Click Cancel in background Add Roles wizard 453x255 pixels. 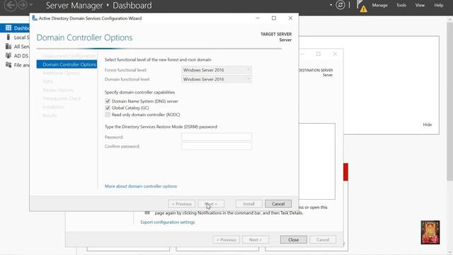tap(323, 239)
